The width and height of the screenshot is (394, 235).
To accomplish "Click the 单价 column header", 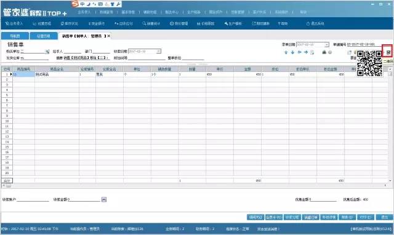I will (x=220, y=69).
